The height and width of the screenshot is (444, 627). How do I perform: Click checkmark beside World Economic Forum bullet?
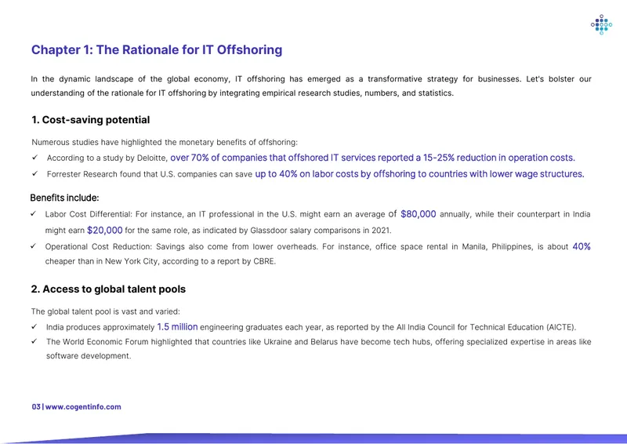pos(34,341)
